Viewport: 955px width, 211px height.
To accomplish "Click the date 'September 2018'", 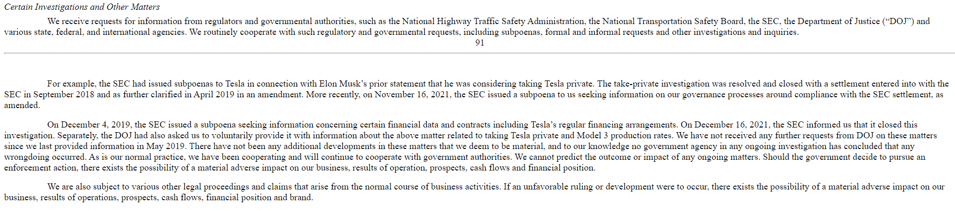I will tap(63, 95).
